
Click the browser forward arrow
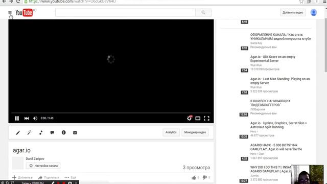point(11,2)
